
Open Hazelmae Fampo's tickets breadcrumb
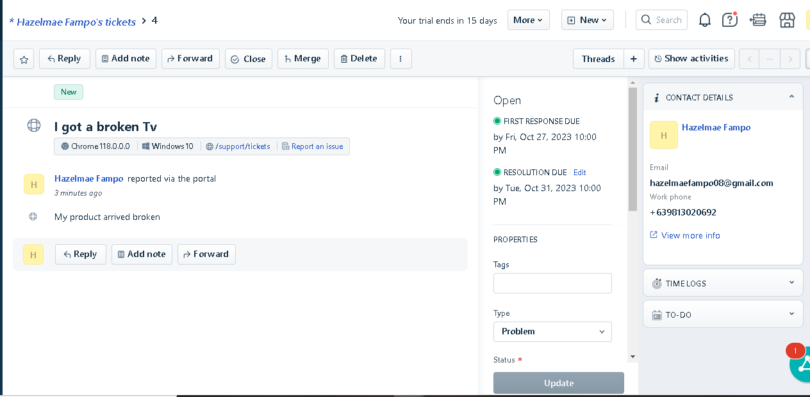point(72,22)
